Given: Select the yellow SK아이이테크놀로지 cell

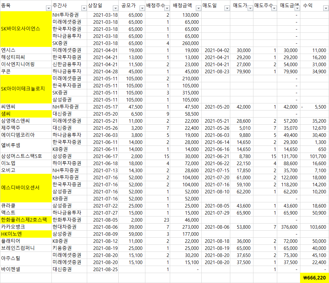Looking at the screenshot, I should click(26, 89).
